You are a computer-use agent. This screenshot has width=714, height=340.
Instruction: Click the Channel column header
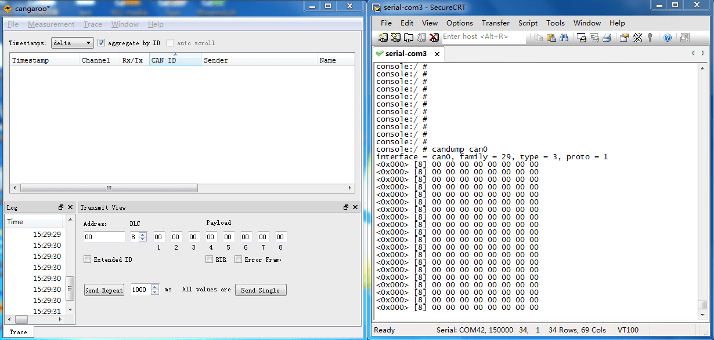[100, 60]
